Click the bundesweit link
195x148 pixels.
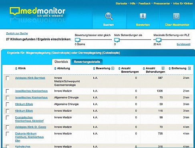point(183,44)
